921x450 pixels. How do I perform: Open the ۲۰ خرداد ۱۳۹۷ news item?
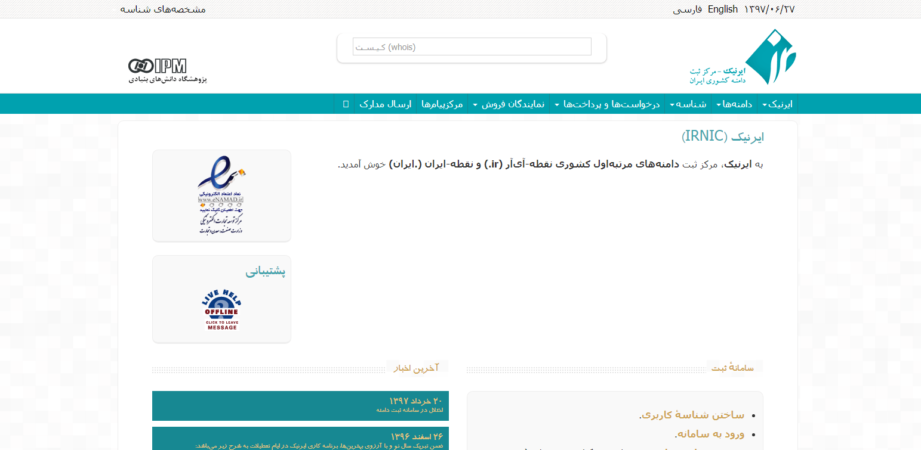pyautogui.click(x=300, y=405)
